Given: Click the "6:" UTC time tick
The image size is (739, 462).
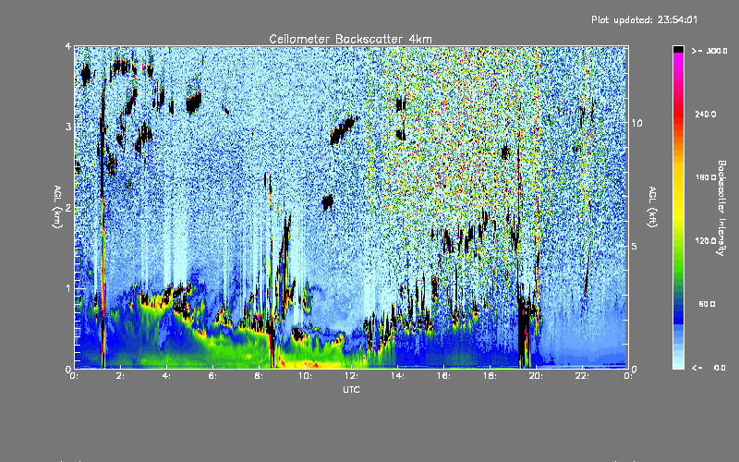Looking at the screenshot, I should coord(212,376).
